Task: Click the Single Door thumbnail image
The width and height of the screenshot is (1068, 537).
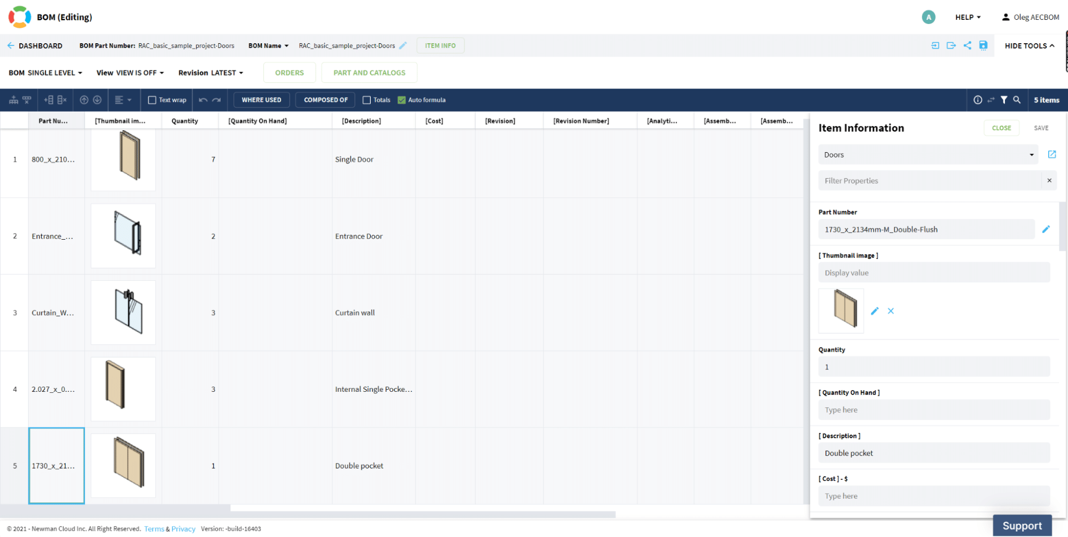Action: pos(123,159)
